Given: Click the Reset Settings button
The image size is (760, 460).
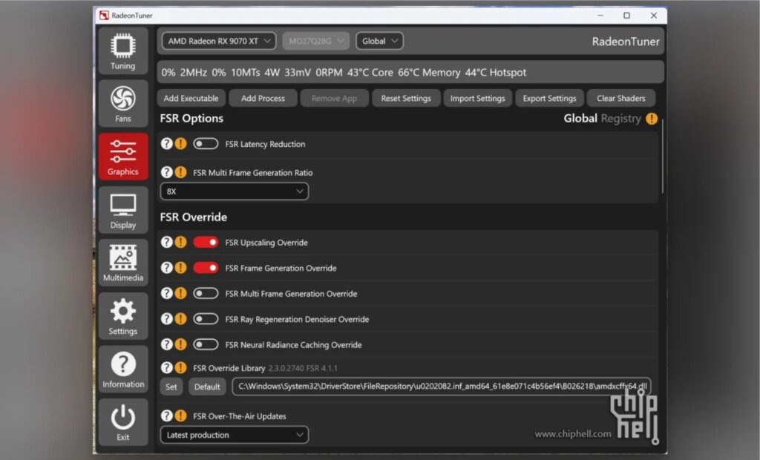Looking at the screenshot, I should pos(406,99).
